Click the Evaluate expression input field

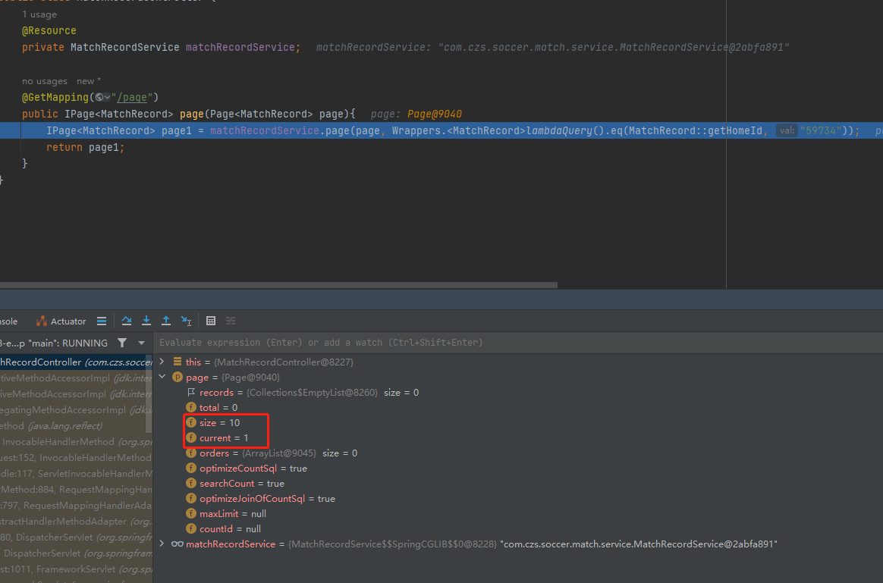pos(455,343)
